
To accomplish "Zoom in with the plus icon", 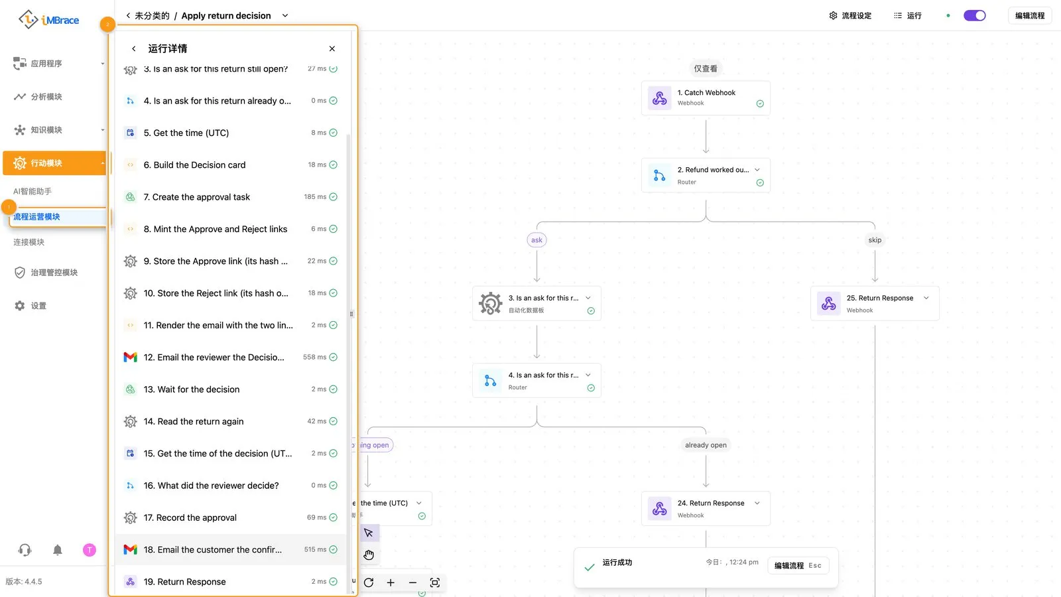I will (391, 582).
